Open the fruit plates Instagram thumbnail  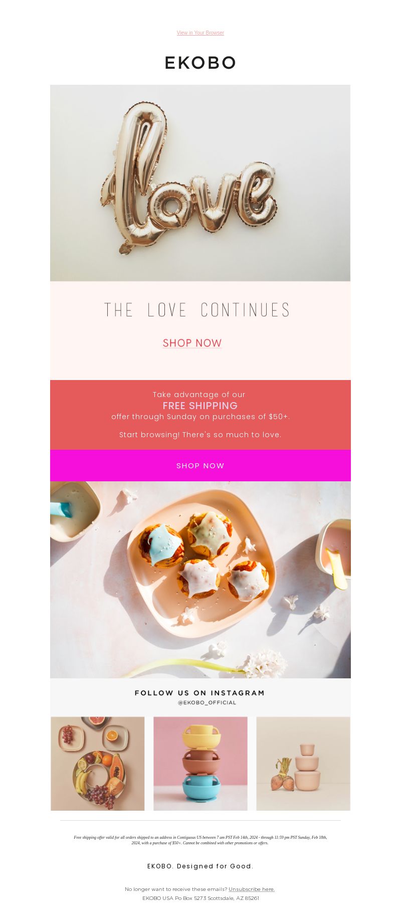click(x=98, y=764)
